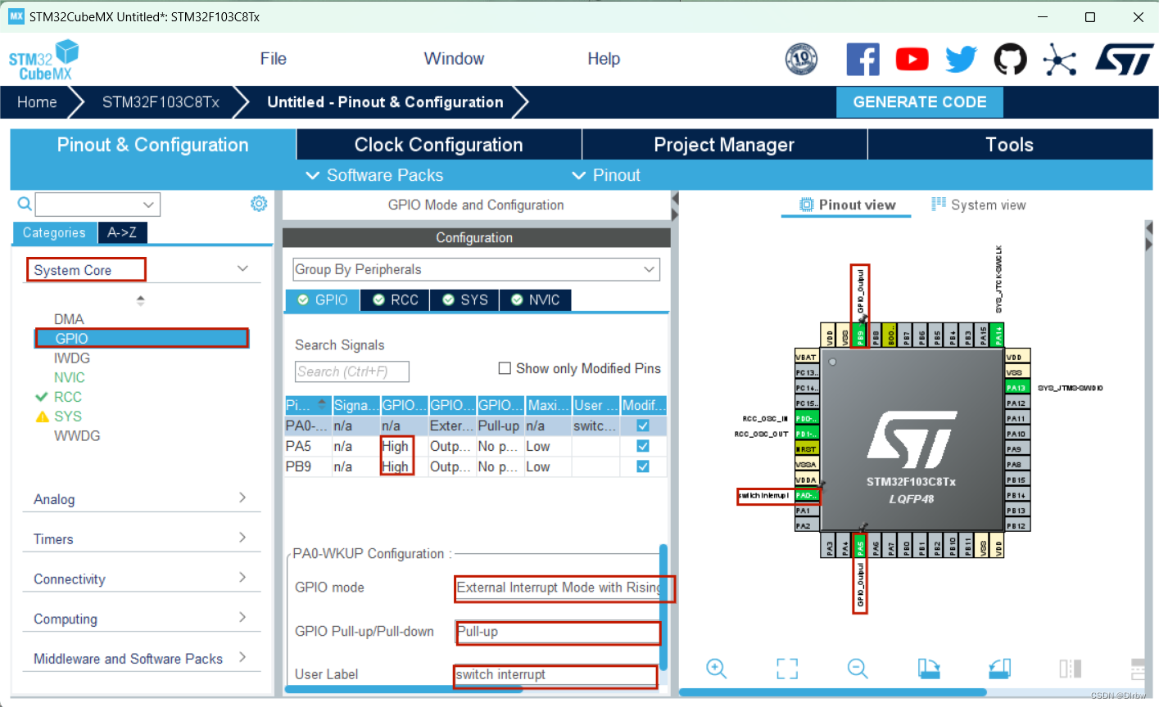Image resolution: width=1159 pixels, height=707 pixels.
Task: Open the Software Packs dropdown
Action: click(x=374, y=175)
